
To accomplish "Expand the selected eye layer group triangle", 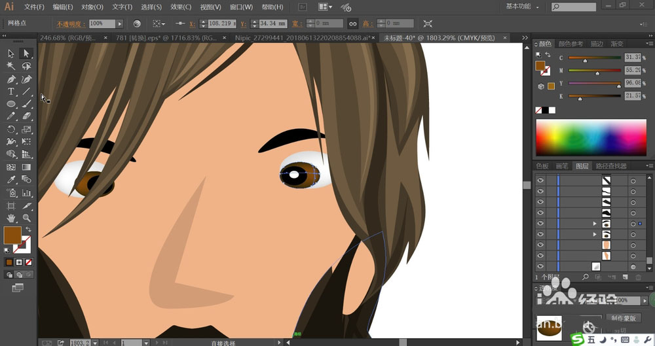I will [x=595, y=224].
